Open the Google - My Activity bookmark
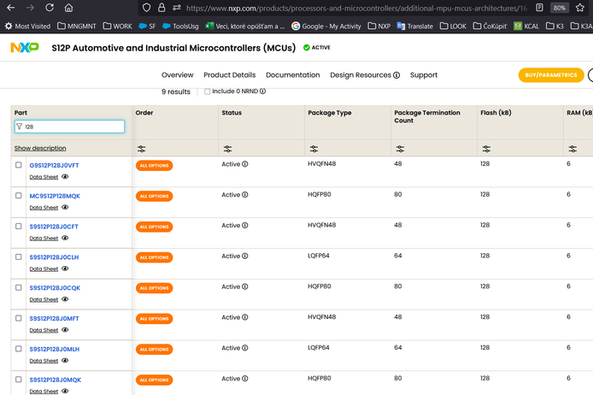This screenshot has width=593, height=395. [x=326, y=27]
